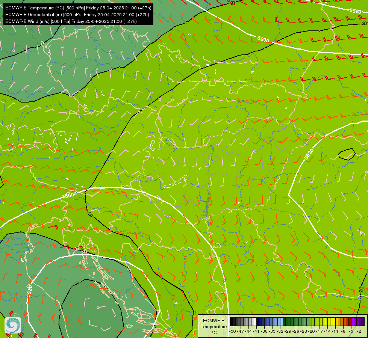This screenshot has width=368, height=338.
Task: Pick the white swatch beside the navy swatches
Action: click(x=255, y=321)
